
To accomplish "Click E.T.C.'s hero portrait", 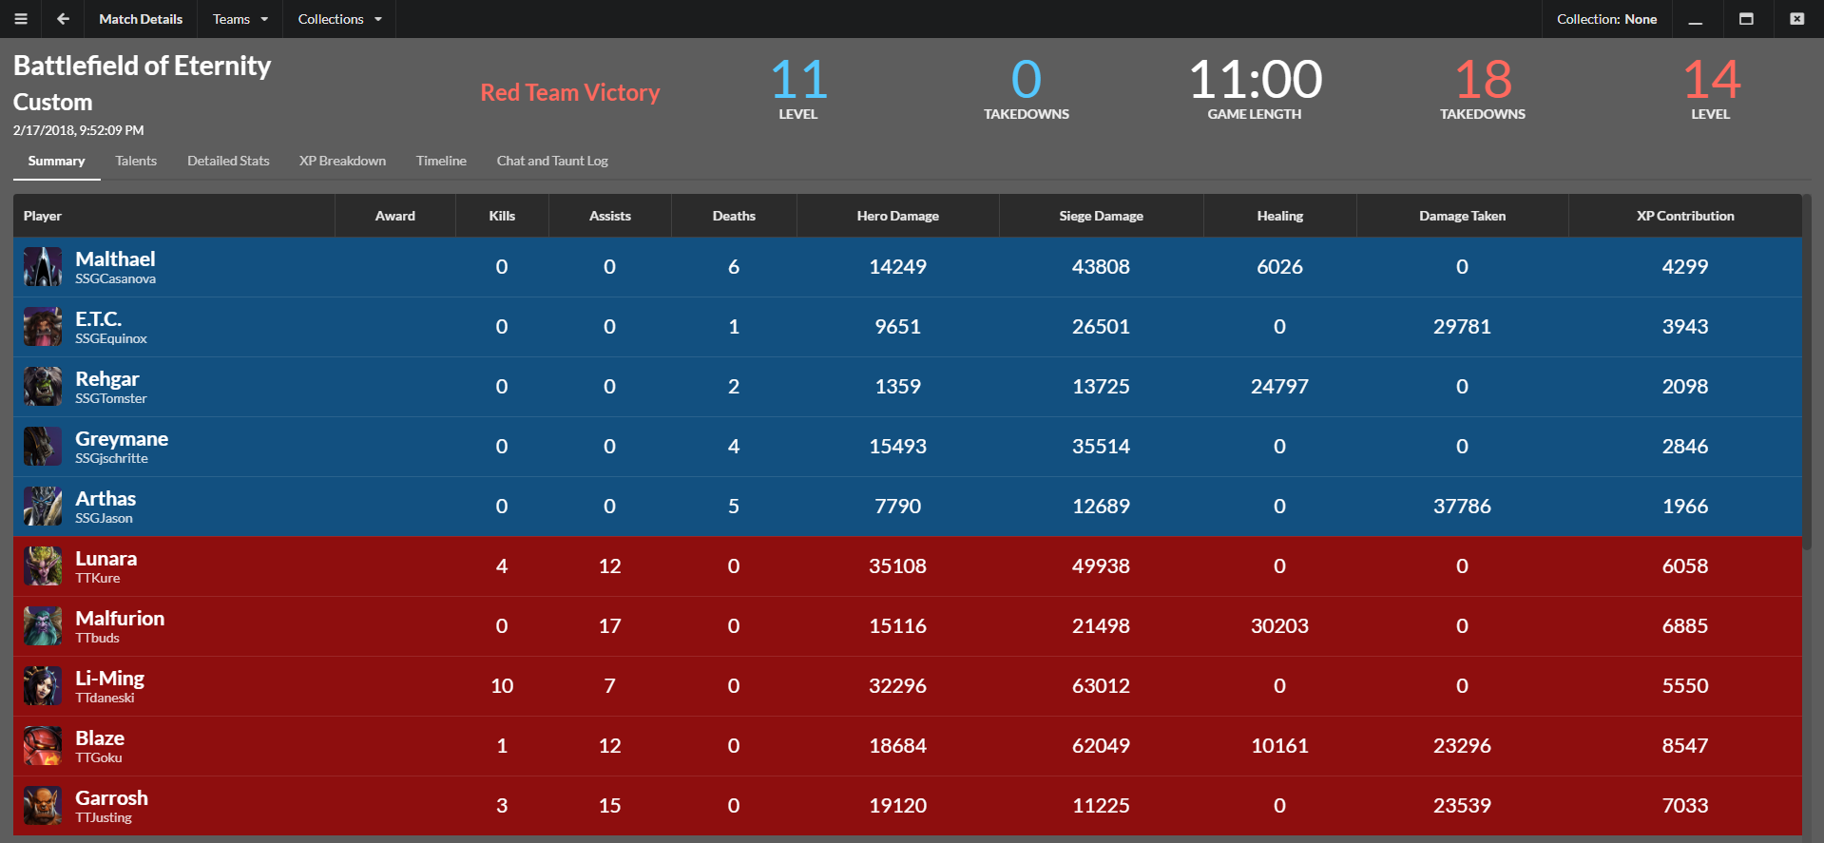I will tap(43, 327).
